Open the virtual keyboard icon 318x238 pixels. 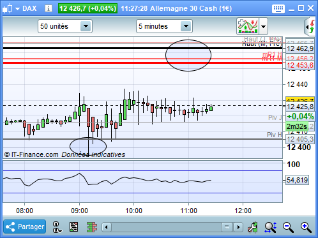point(278,9)
